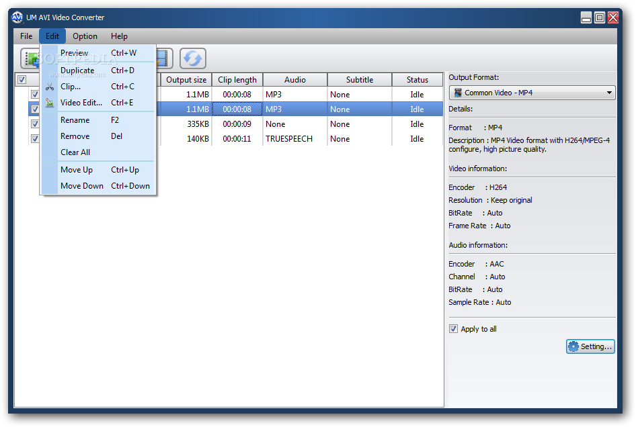Choose Move Up in the Edit menu
Image resolution: width=636 pixels, height=427 pixels.
(98, 170)
